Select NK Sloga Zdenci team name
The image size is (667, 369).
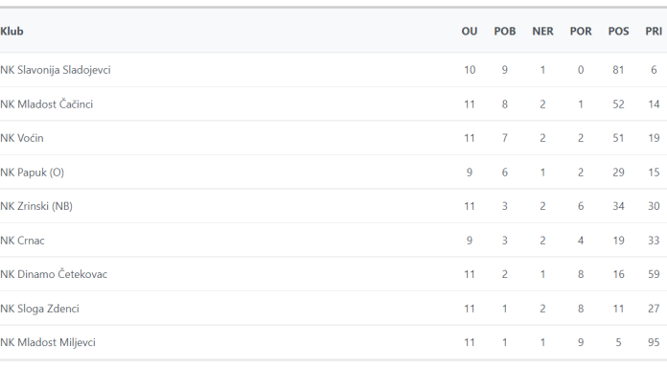click(39, 309)
